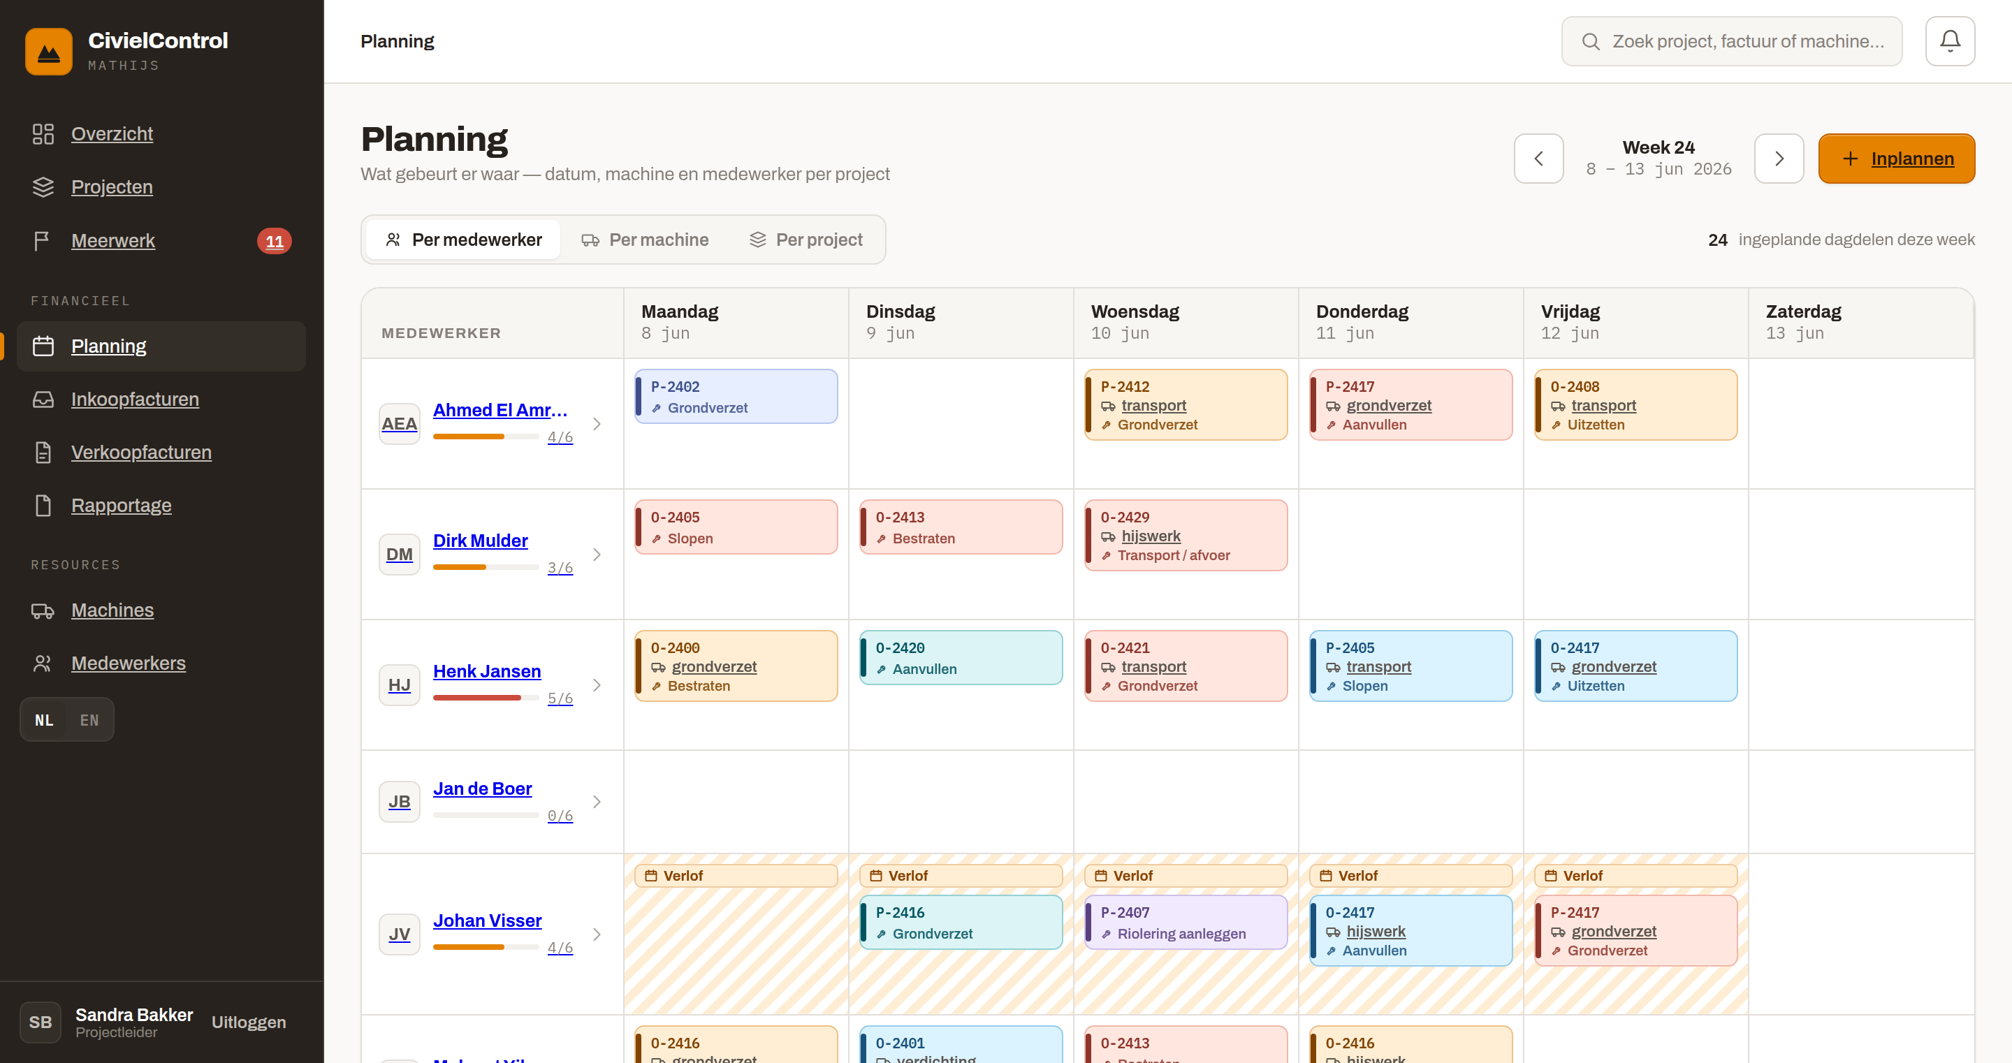Click the HJ avatar badge

click(x=399, y=684)
